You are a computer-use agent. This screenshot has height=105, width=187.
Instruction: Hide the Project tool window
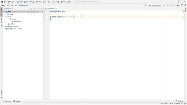point(41,9)
